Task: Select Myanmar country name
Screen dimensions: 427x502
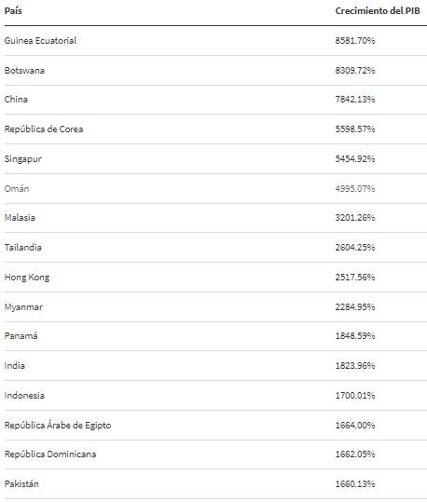Action: tap(23, 307)
